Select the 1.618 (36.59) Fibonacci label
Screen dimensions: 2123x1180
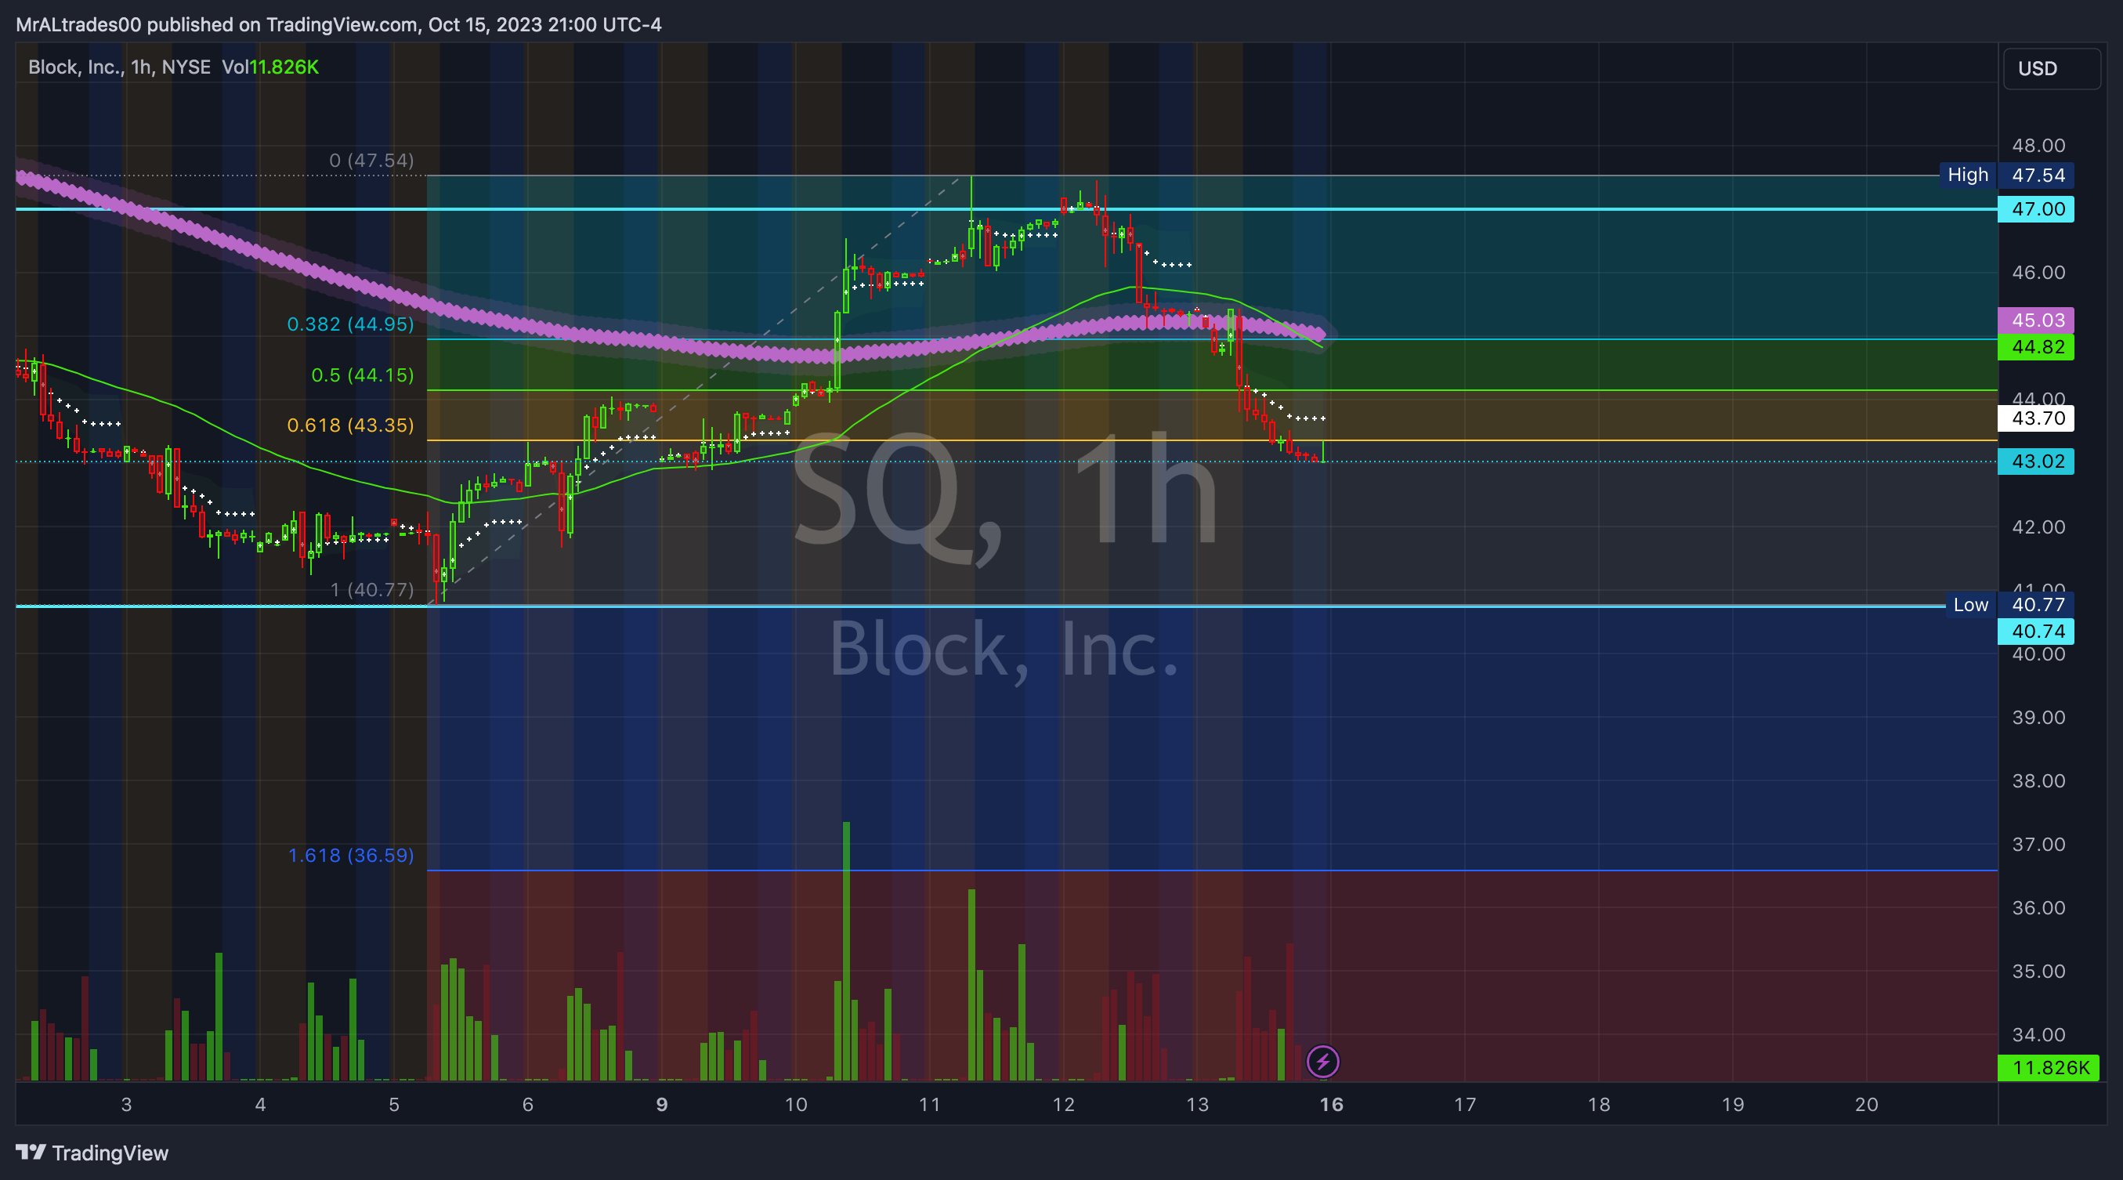(351, 856)
